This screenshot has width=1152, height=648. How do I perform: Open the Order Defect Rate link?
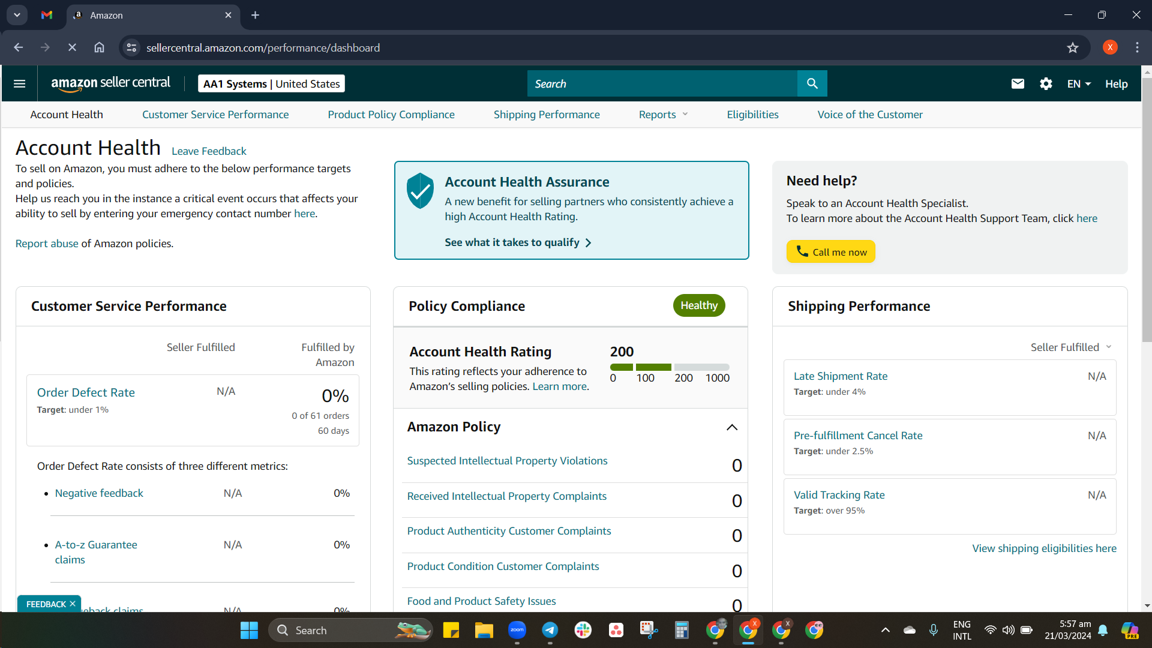[86, 392]
